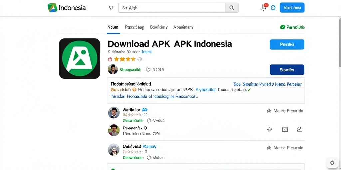Click the avatar of reviewer 'Warilnltor'

coord(114,112)
